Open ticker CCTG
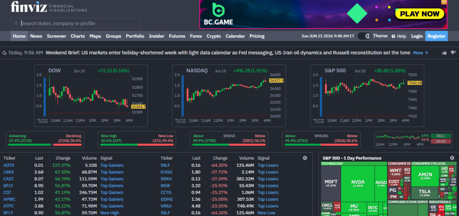Screen dimensions: 459x216 pyautogui.click(x=166, y=192)
